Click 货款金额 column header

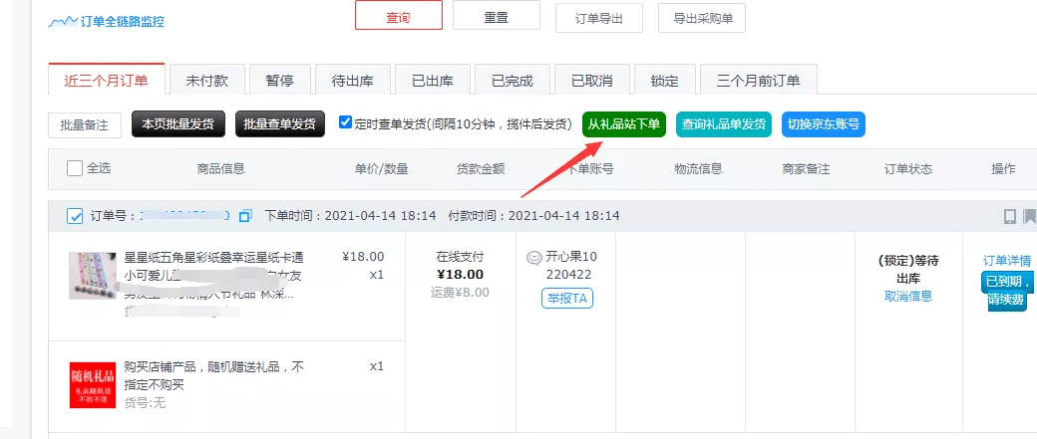(481, 169)
